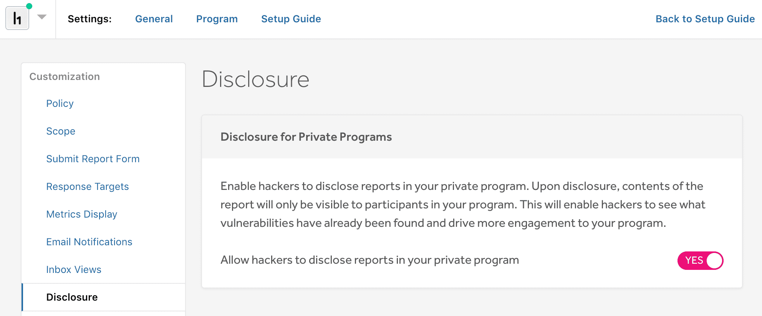Select the Disclosure item in the sidebar
The height and width of the screenshot is (316, 762).
(x=72, y=297)
